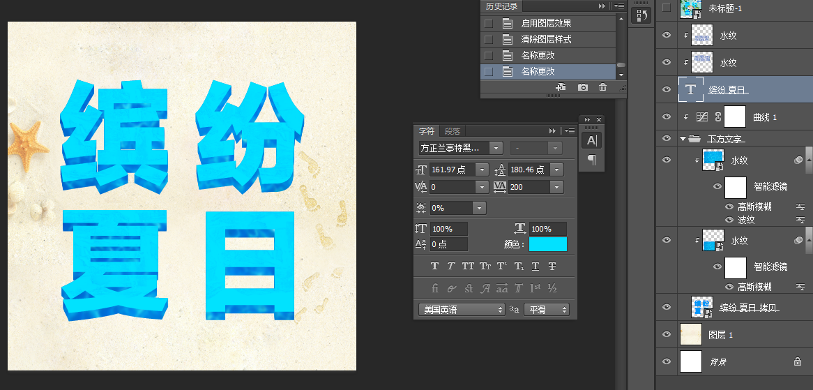The image size is (813, 390).
Task: Collapse the 下方文字 group triangle
Action: 683,138
